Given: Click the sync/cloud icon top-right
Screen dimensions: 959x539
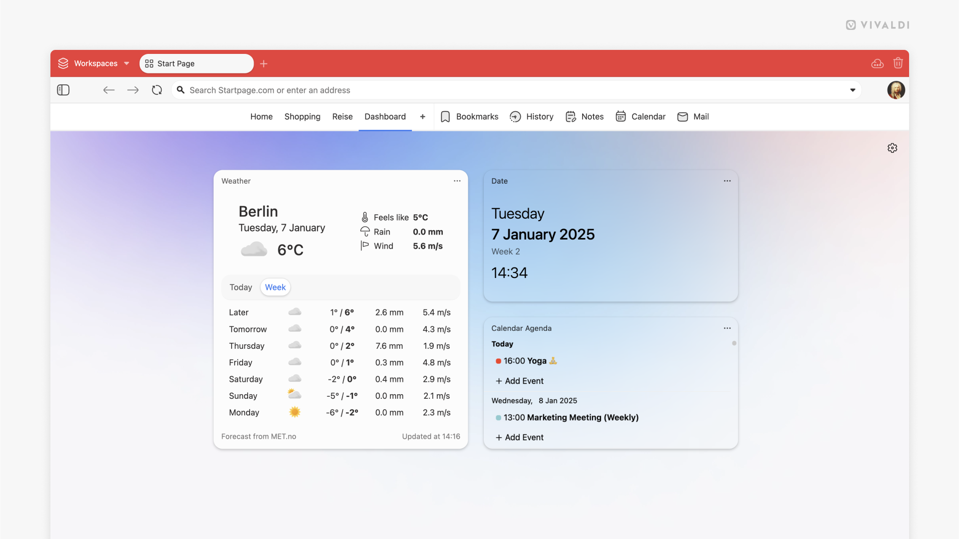Looking at the screenshot, I should (877, 63).
